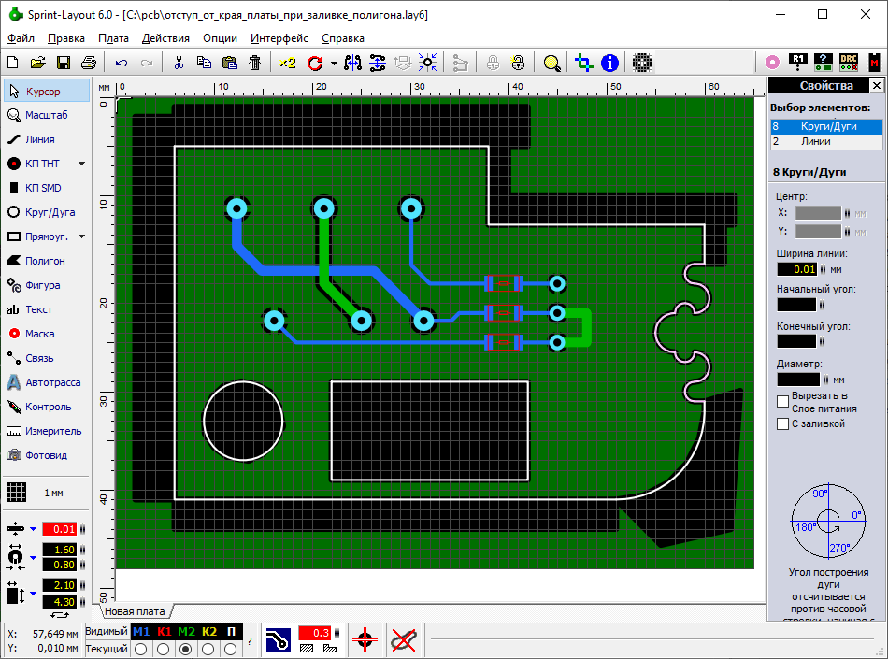Click the M1 visible layer color label
Screen dimensions: 888x659
pyautogui.click(x=141, y=632)
